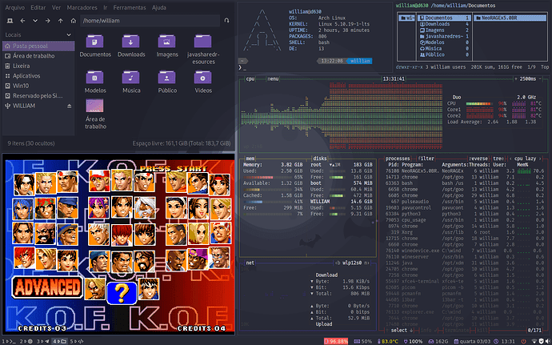Click the new window icon in file manager toolbar
552x345 pixels.
(x=10, y=21)
